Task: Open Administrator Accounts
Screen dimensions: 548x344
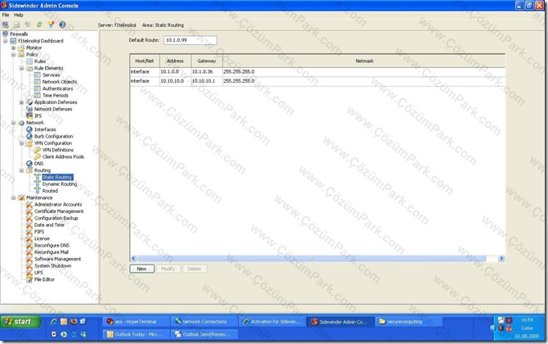Action: [58, 205]
